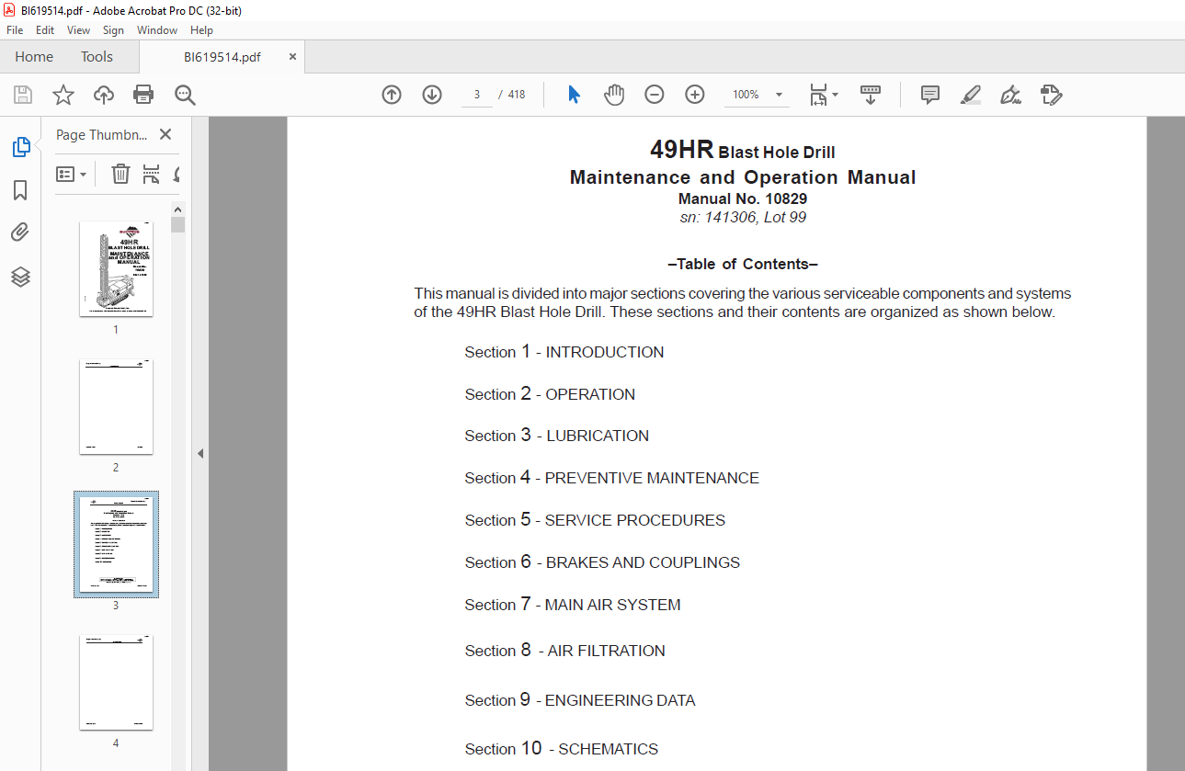
Task: Add a comment with the note icon
Action: point(930,95)
